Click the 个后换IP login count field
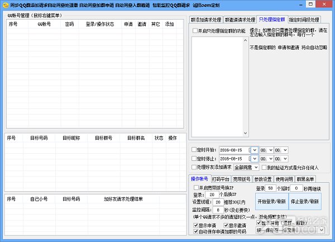This screenshot has height=242, width=335. [x=212, y=194]
